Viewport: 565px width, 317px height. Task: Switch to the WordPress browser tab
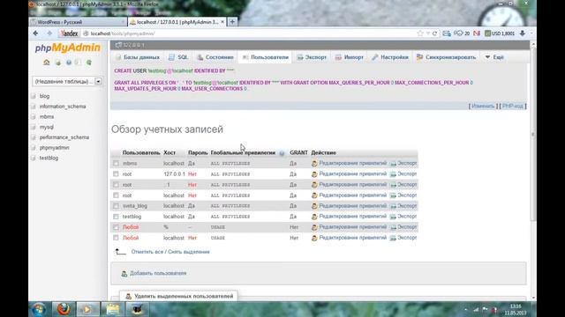78,22
